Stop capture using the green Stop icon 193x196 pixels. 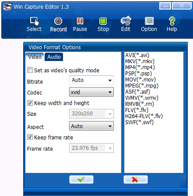pyautogui.click(x=103, y=21)
